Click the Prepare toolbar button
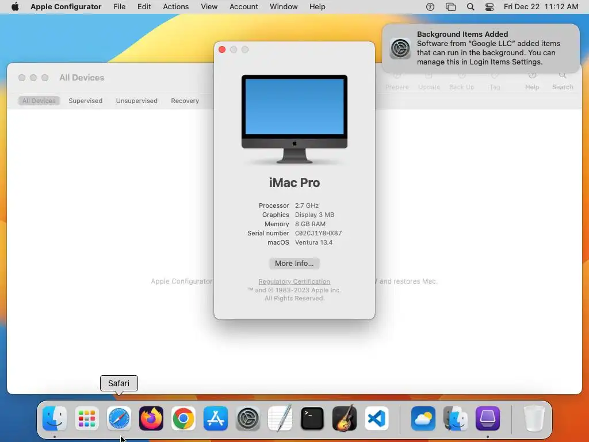 [397, 82]
